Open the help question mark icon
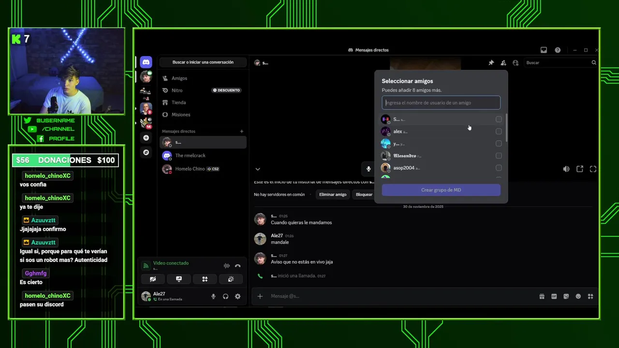619x348 pixels. click(x=558, y=50)
